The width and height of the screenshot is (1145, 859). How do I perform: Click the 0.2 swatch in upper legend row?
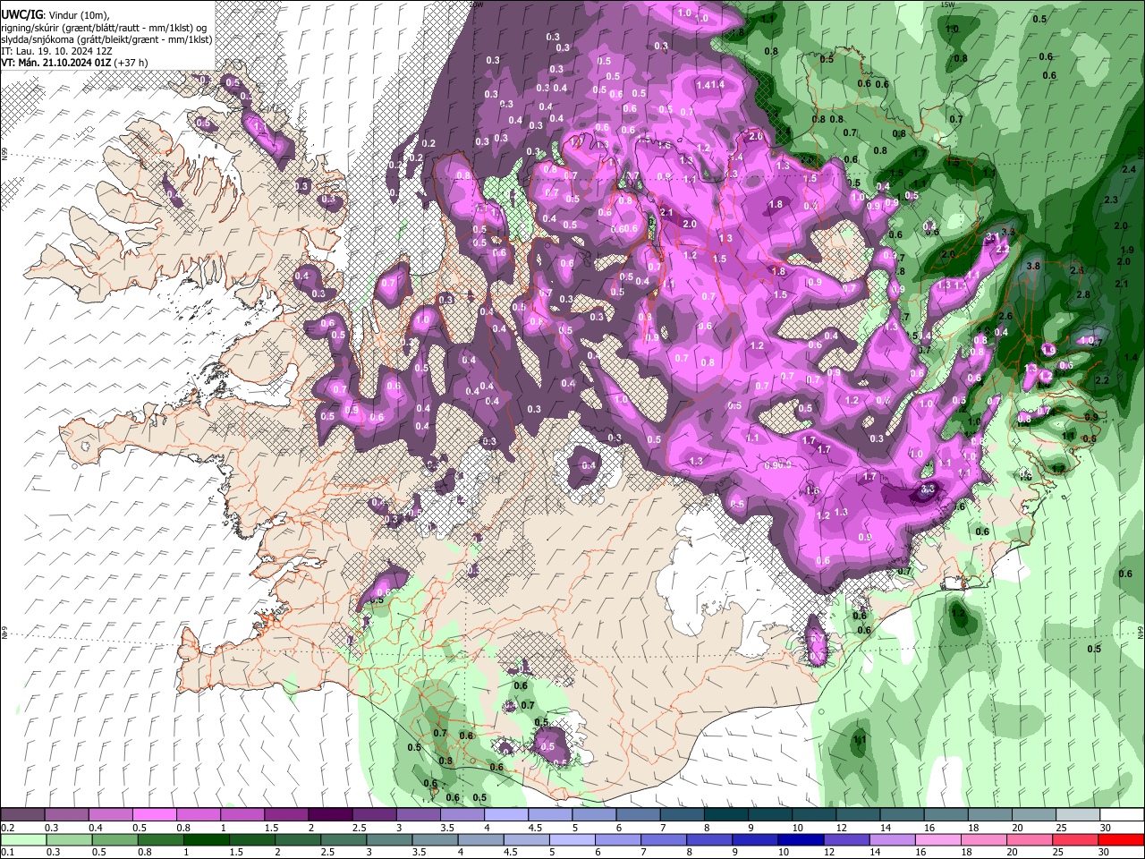click(22, 815)
